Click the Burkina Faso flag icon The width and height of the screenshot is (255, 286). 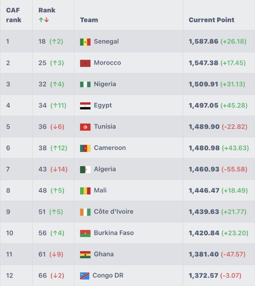(x=85, y=233)
